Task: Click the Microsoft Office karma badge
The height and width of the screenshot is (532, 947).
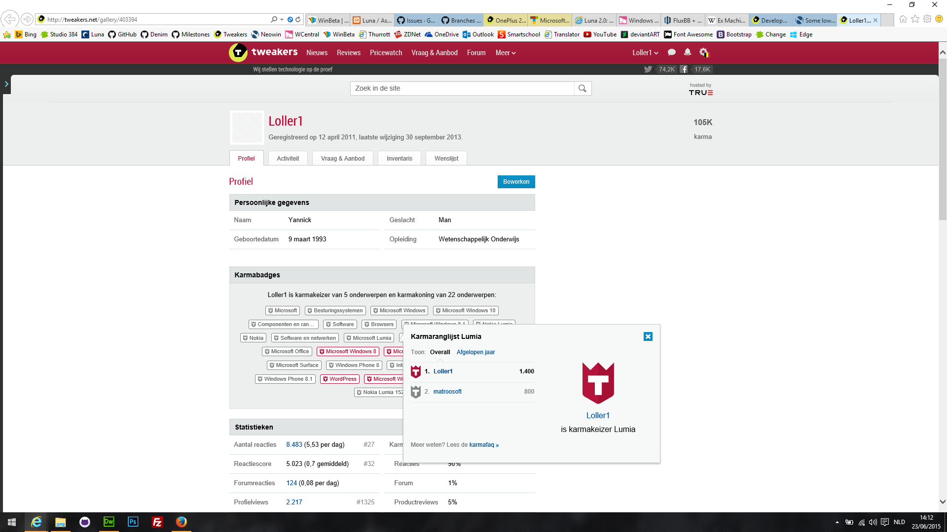Action: [x=287, y=352]
